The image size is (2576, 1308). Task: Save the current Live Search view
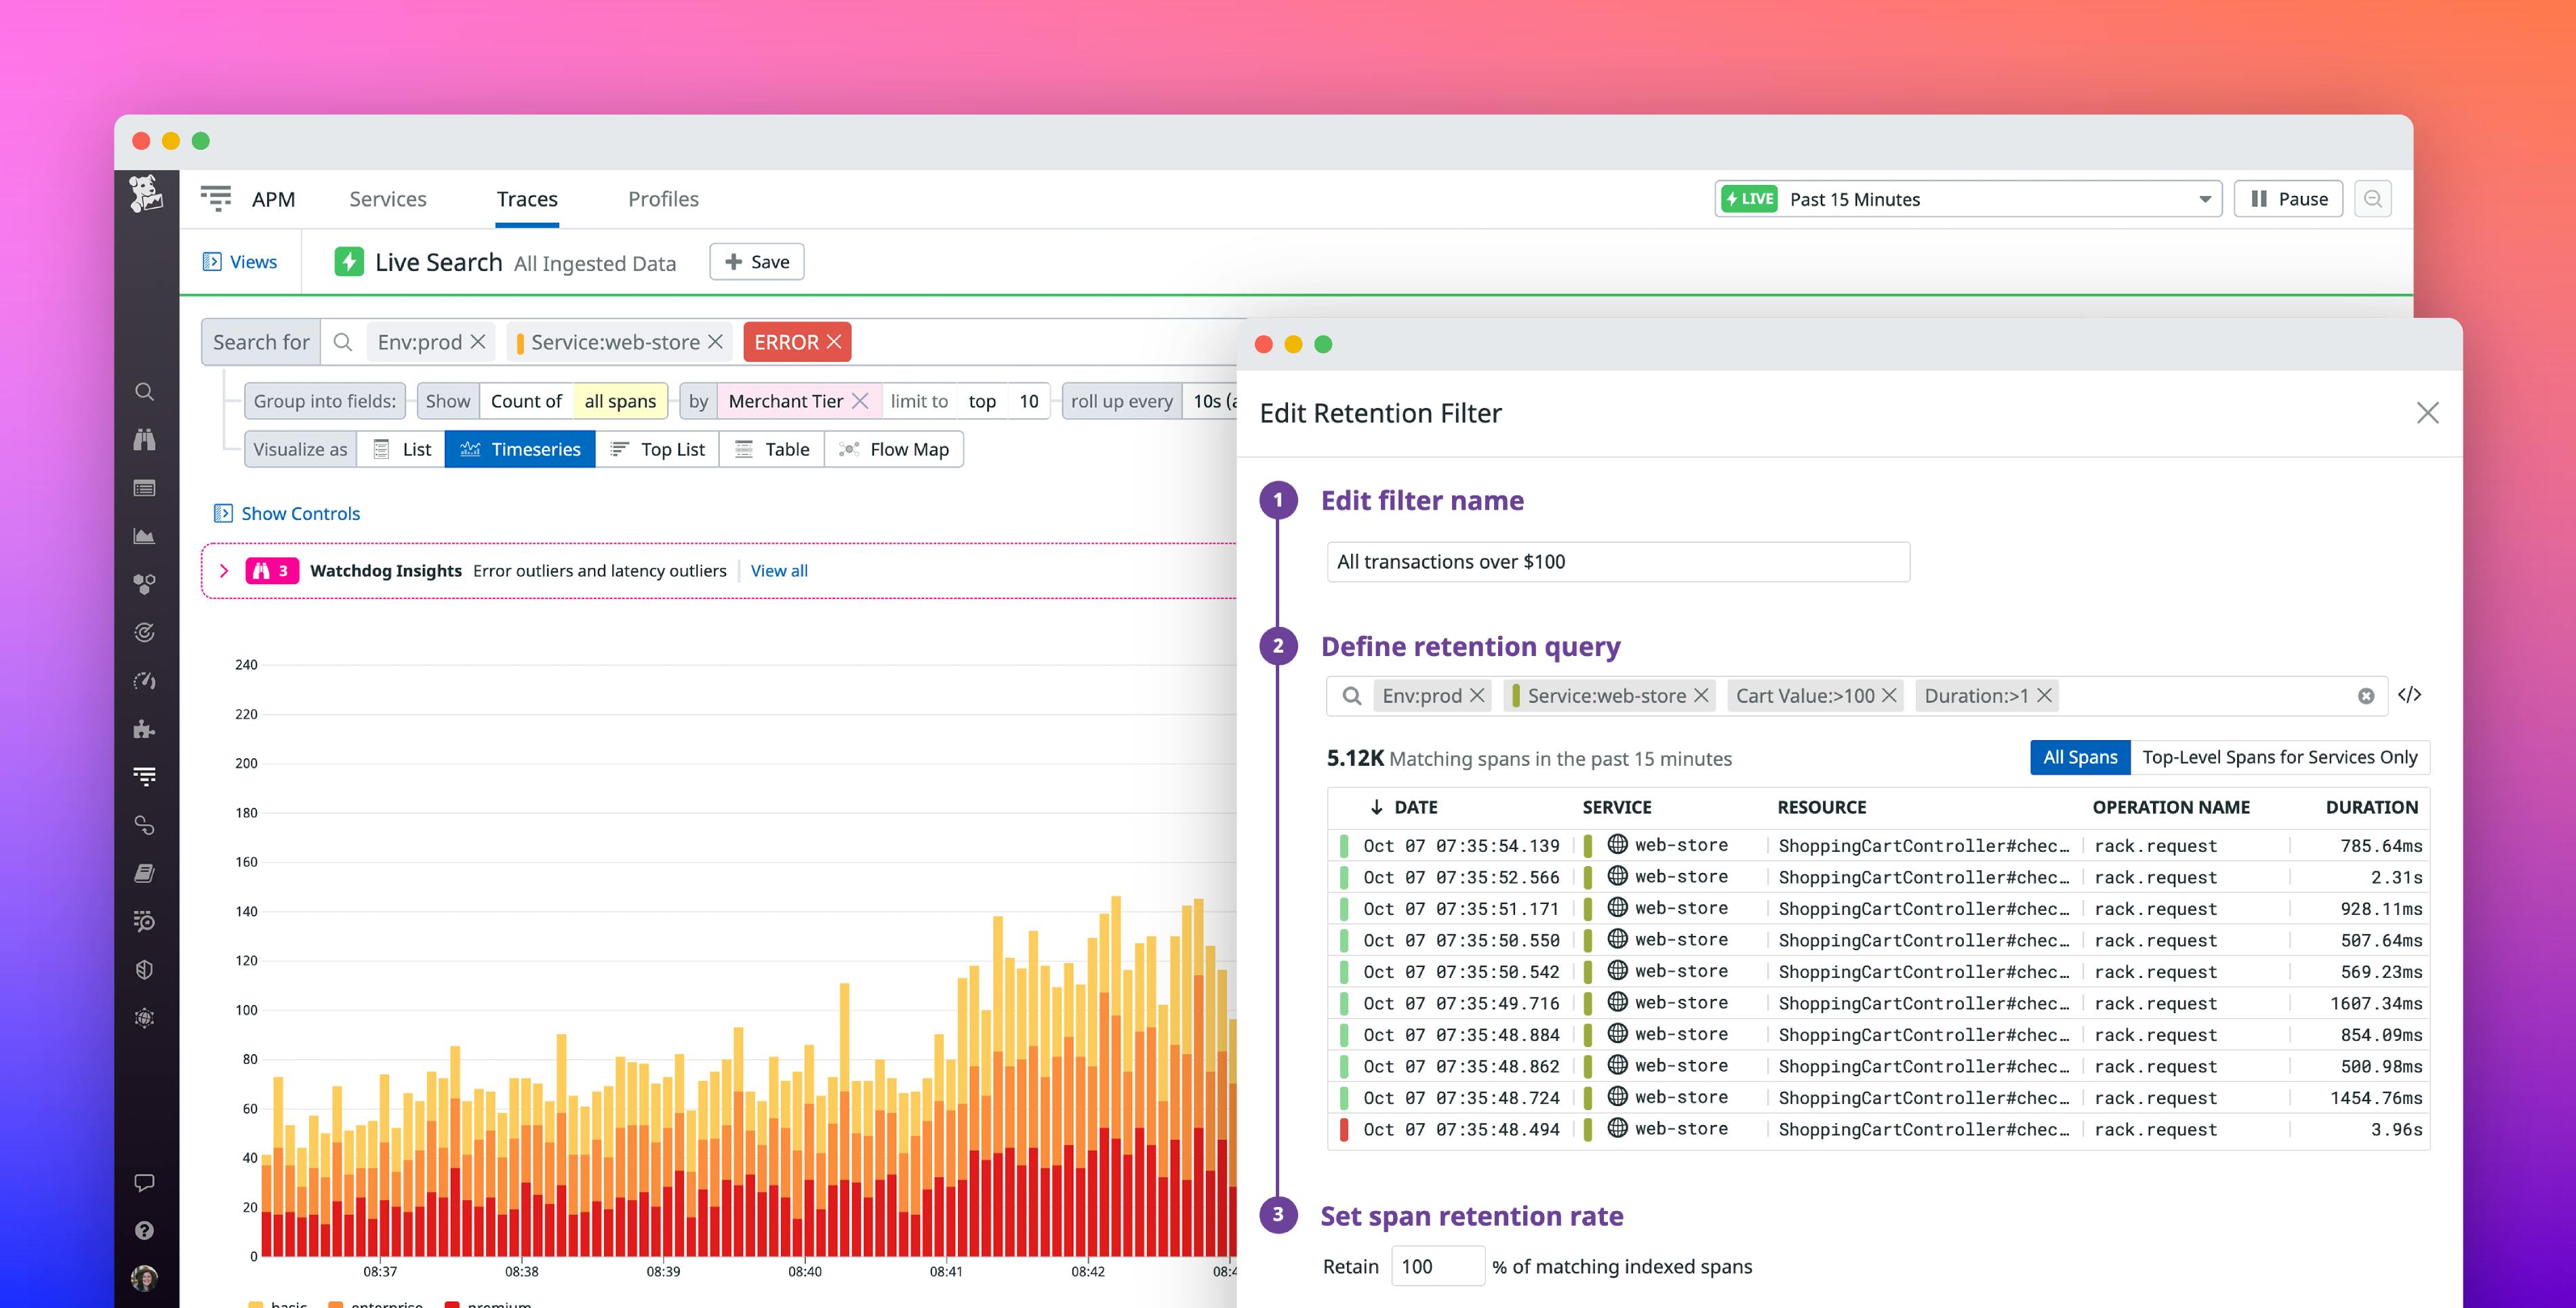(757, 261)
